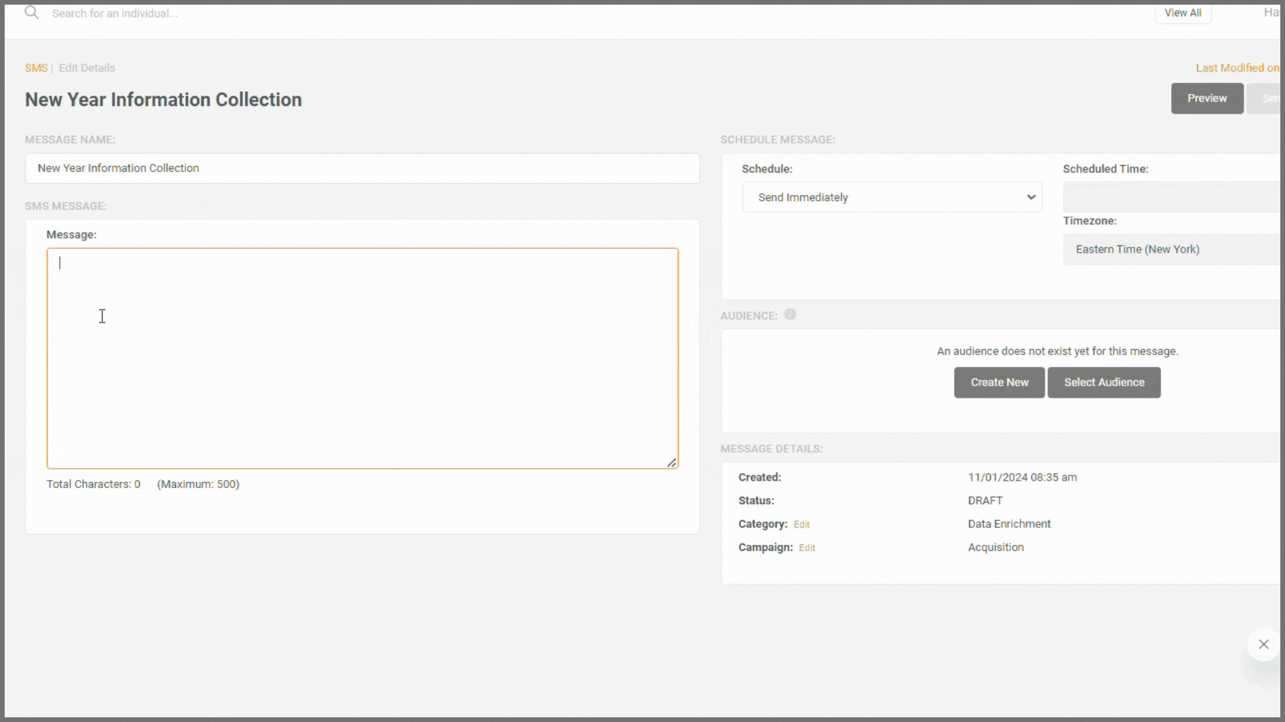The image size is (1285, 722).
Task: Dismiss the floating X close button
Action: click(1263, 644)
